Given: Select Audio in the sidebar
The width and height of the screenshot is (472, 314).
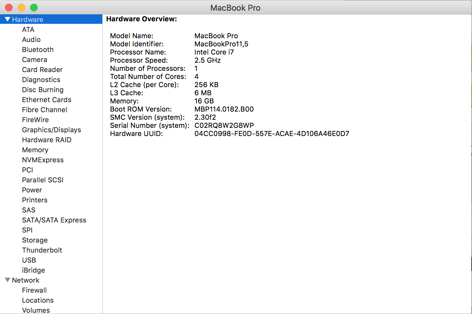Looking at the screenshot, I should [31, 39].
